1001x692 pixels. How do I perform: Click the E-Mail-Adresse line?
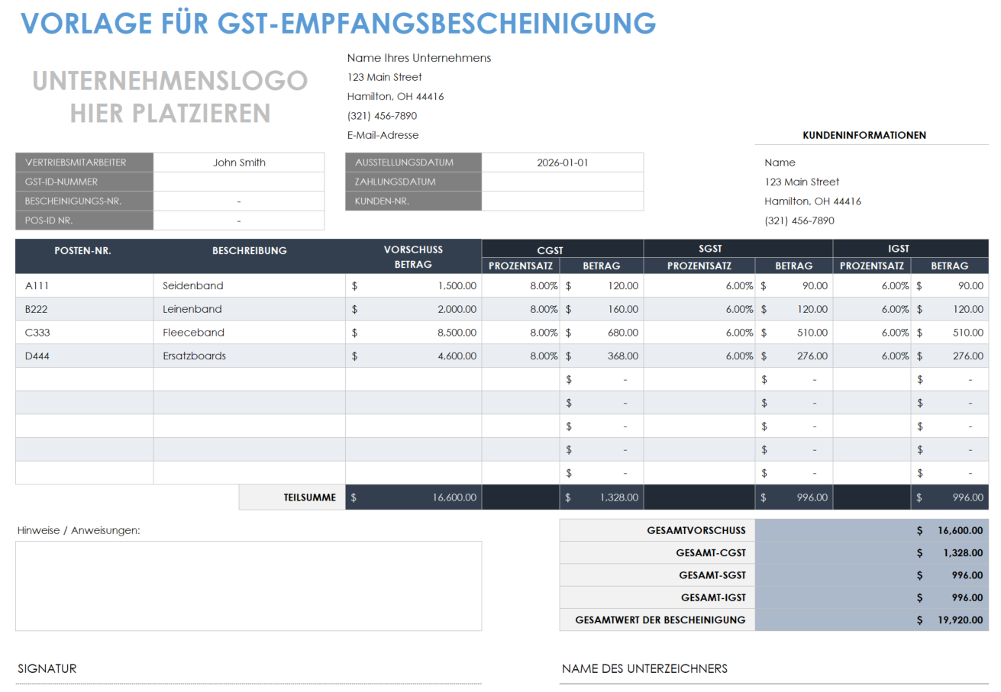(x=383, y=135)
